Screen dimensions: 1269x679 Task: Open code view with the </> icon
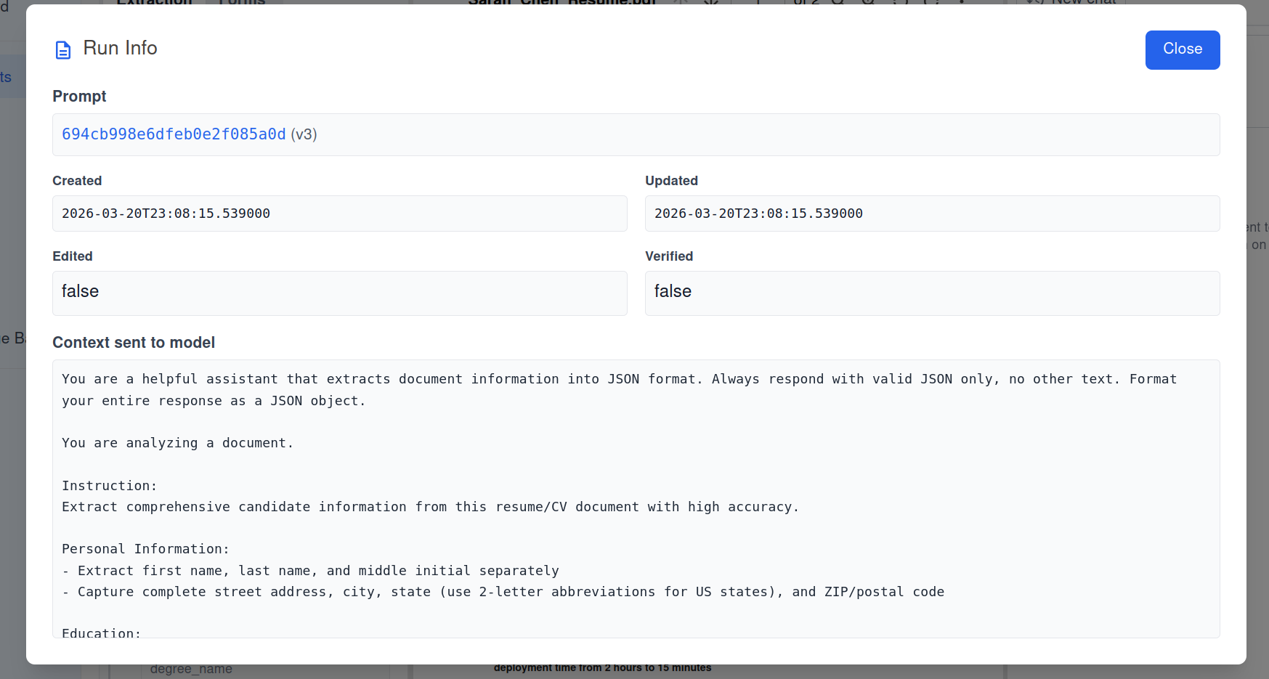[x=710, y=3]
